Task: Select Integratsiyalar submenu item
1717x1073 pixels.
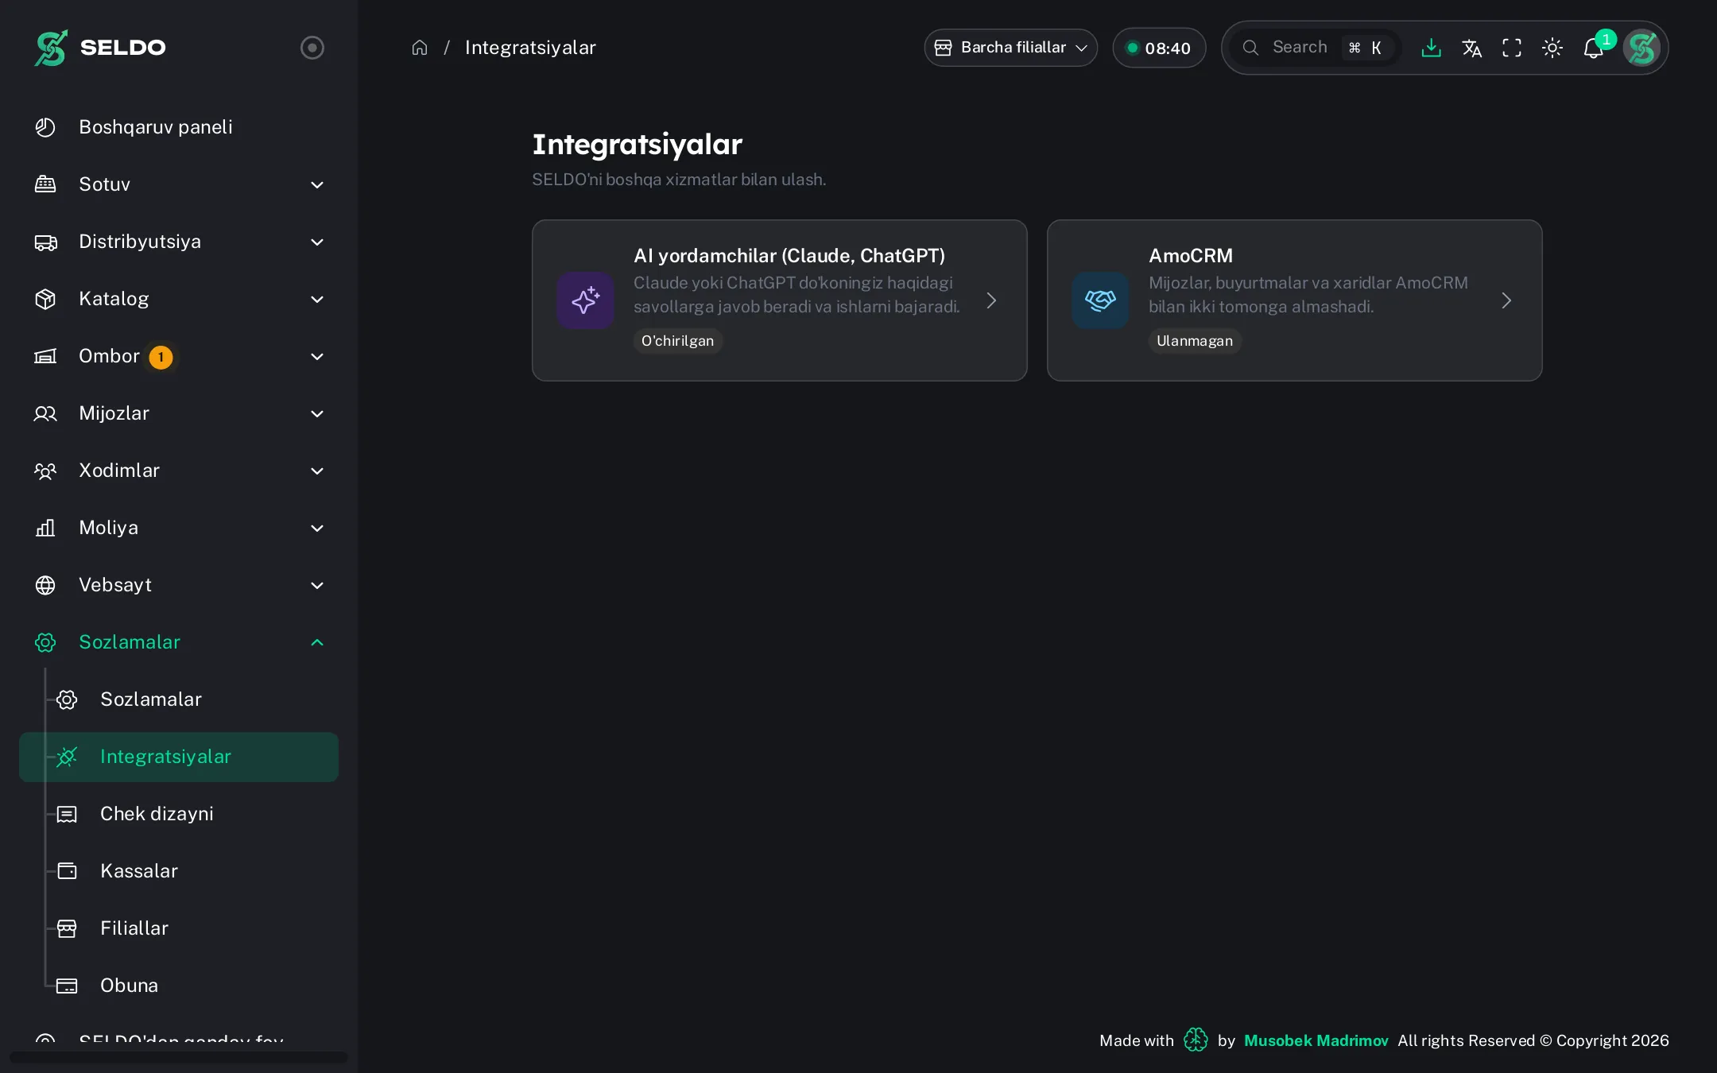Action: pyautogui.click(x=179, y=757)
